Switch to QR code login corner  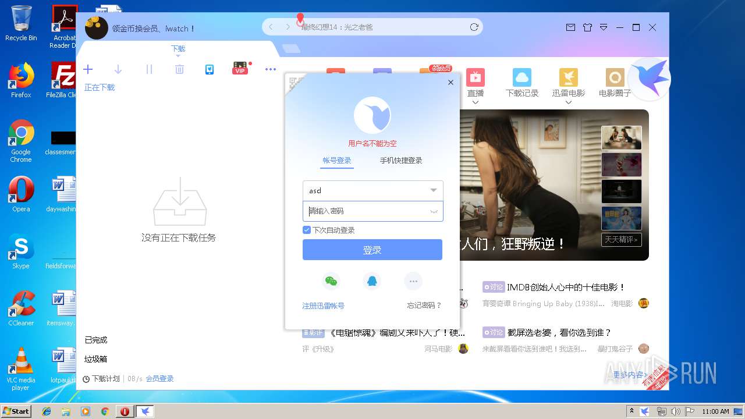295,83
